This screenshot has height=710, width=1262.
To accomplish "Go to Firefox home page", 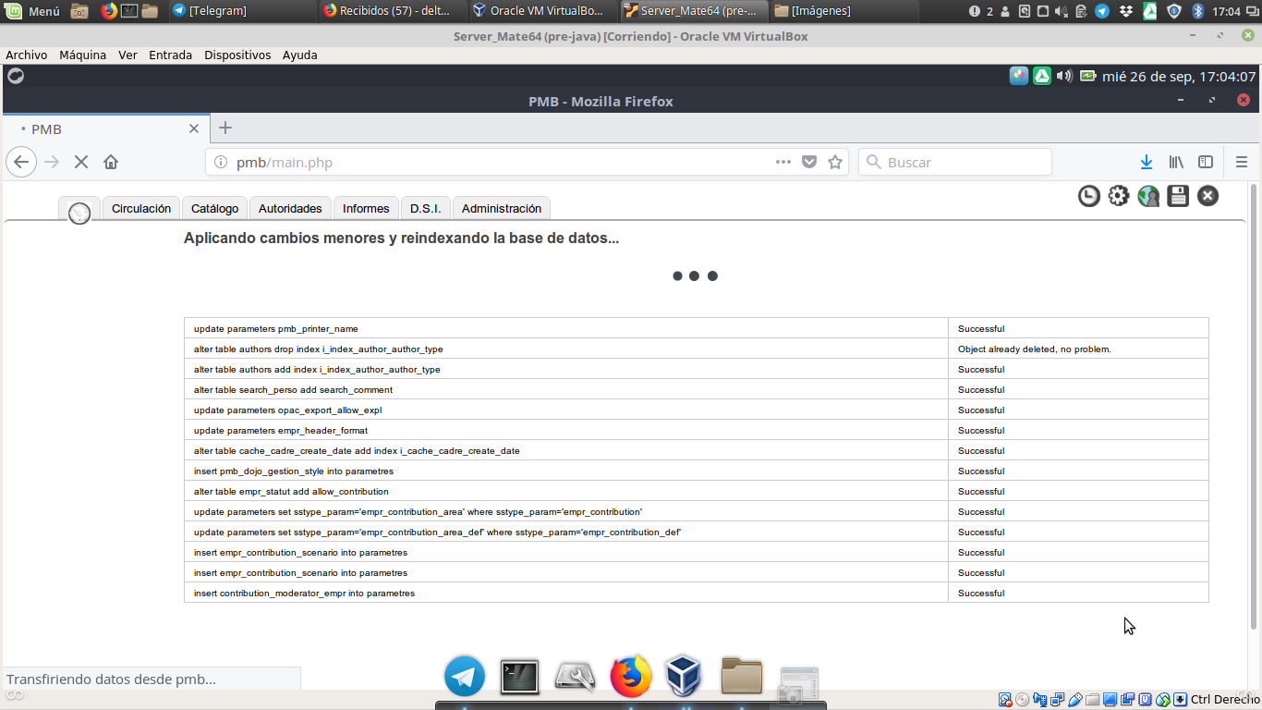I will [x=111, y=162].
